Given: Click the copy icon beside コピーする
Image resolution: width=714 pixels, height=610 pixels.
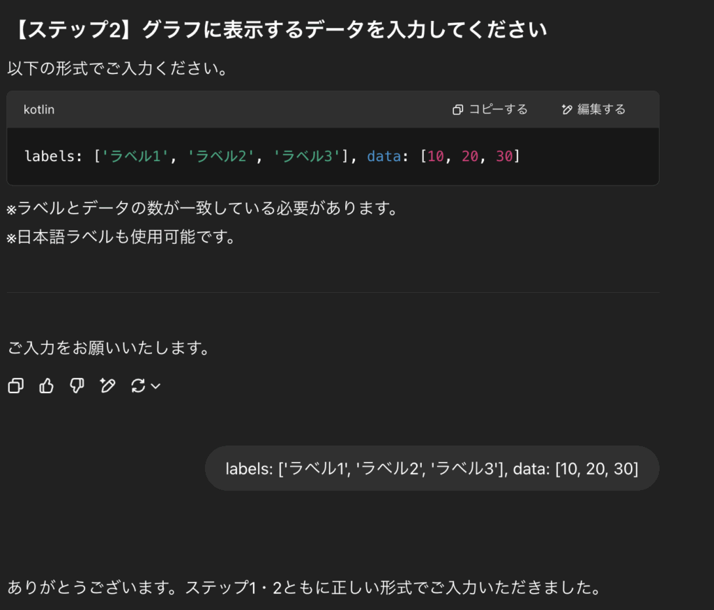Looking at the screenshot, I should (457, 109).
